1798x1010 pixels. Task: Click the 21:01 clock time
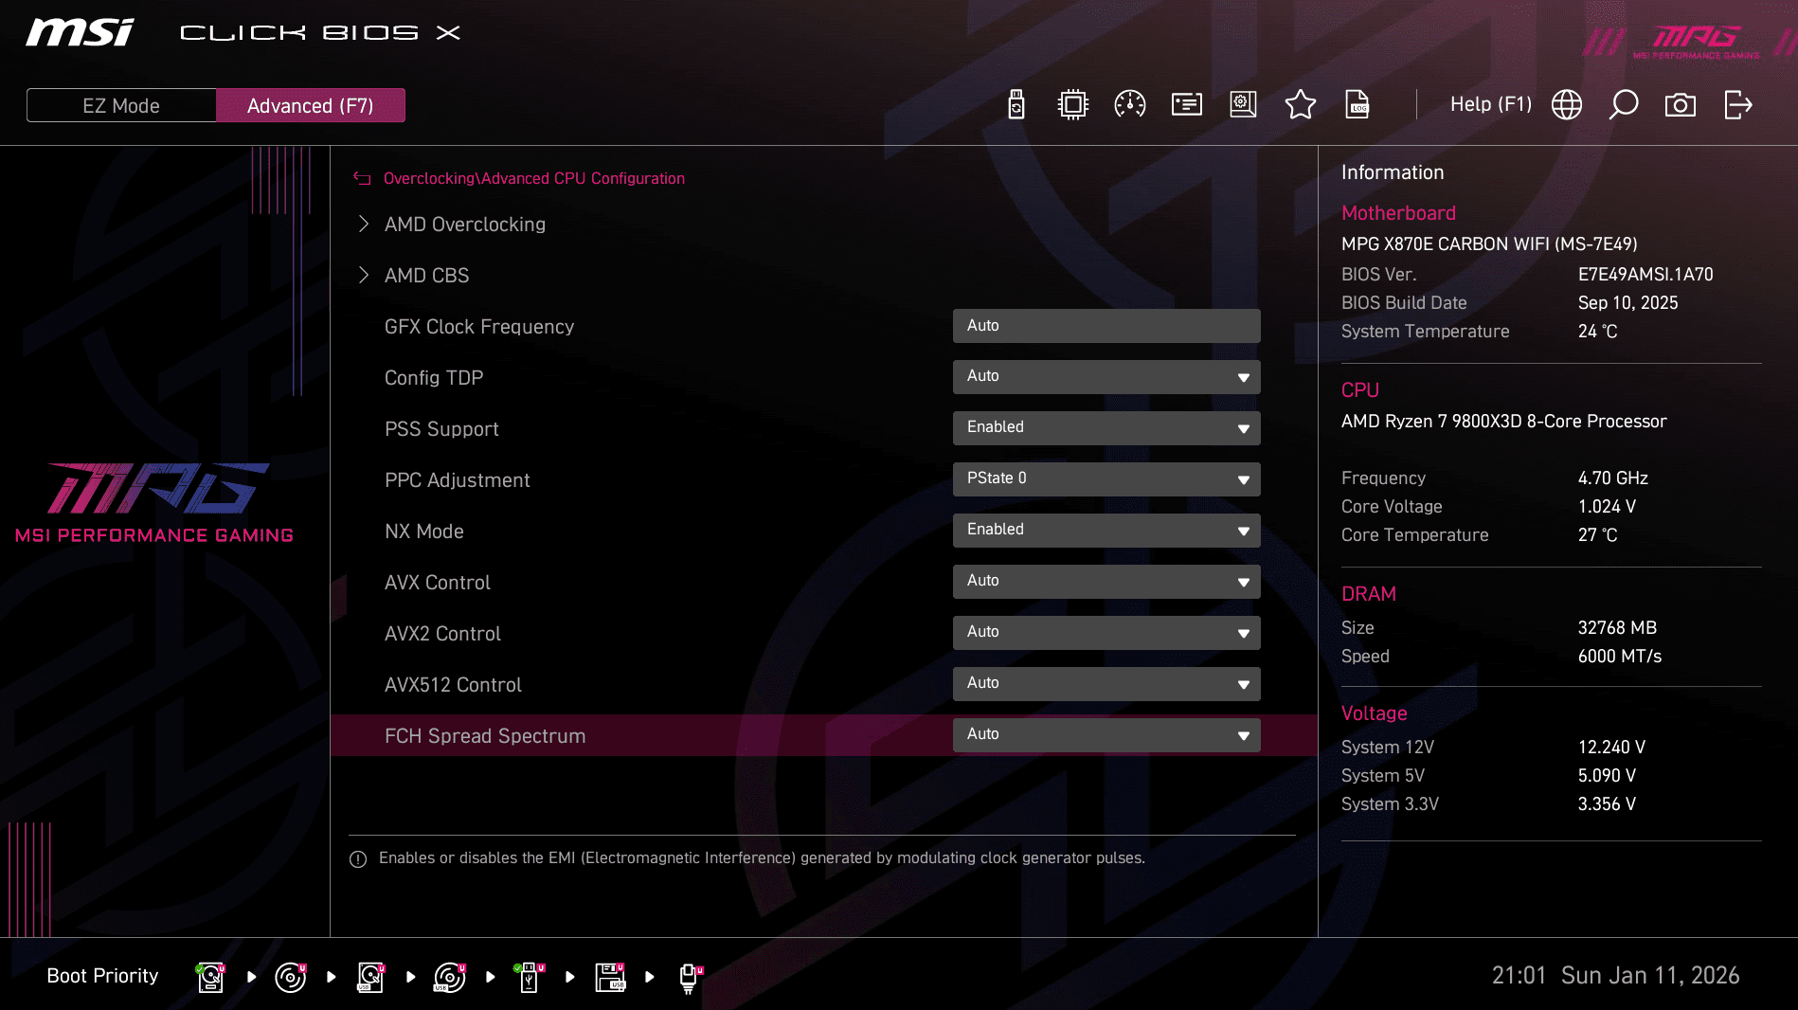point(1519,976)
